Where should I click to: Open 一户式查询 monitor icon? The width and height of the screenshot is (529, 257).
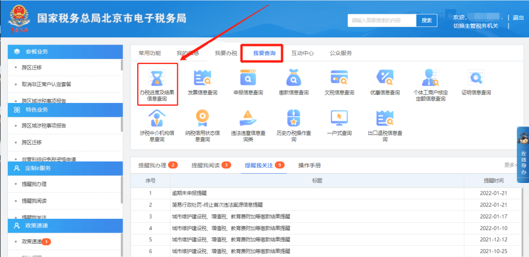[339, 118]
